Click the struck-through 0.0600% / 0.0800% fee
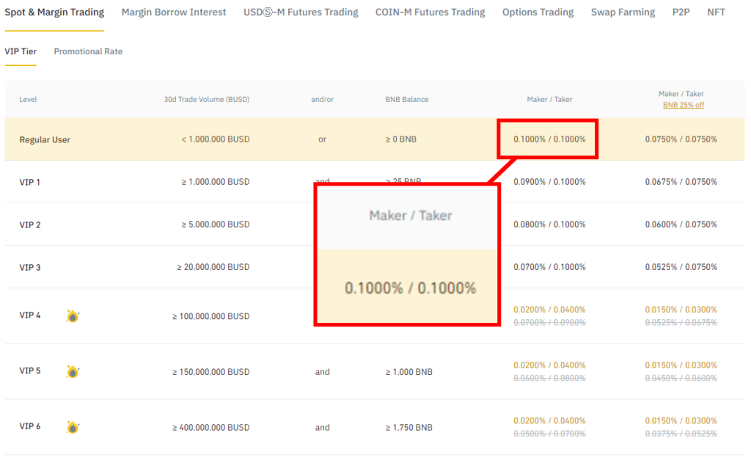Image resolution: width=751 pixels, height=460 pixels. 549,378
